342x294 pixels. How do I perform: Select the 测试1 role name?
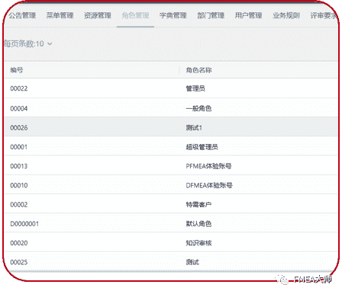click(194, 127)
